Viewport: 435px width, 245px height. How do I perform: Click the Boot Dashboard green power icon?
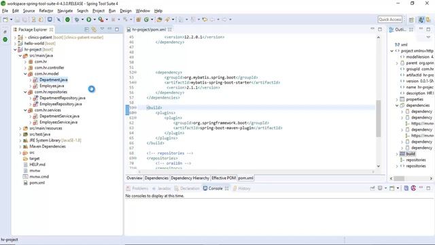coord(67,20)
